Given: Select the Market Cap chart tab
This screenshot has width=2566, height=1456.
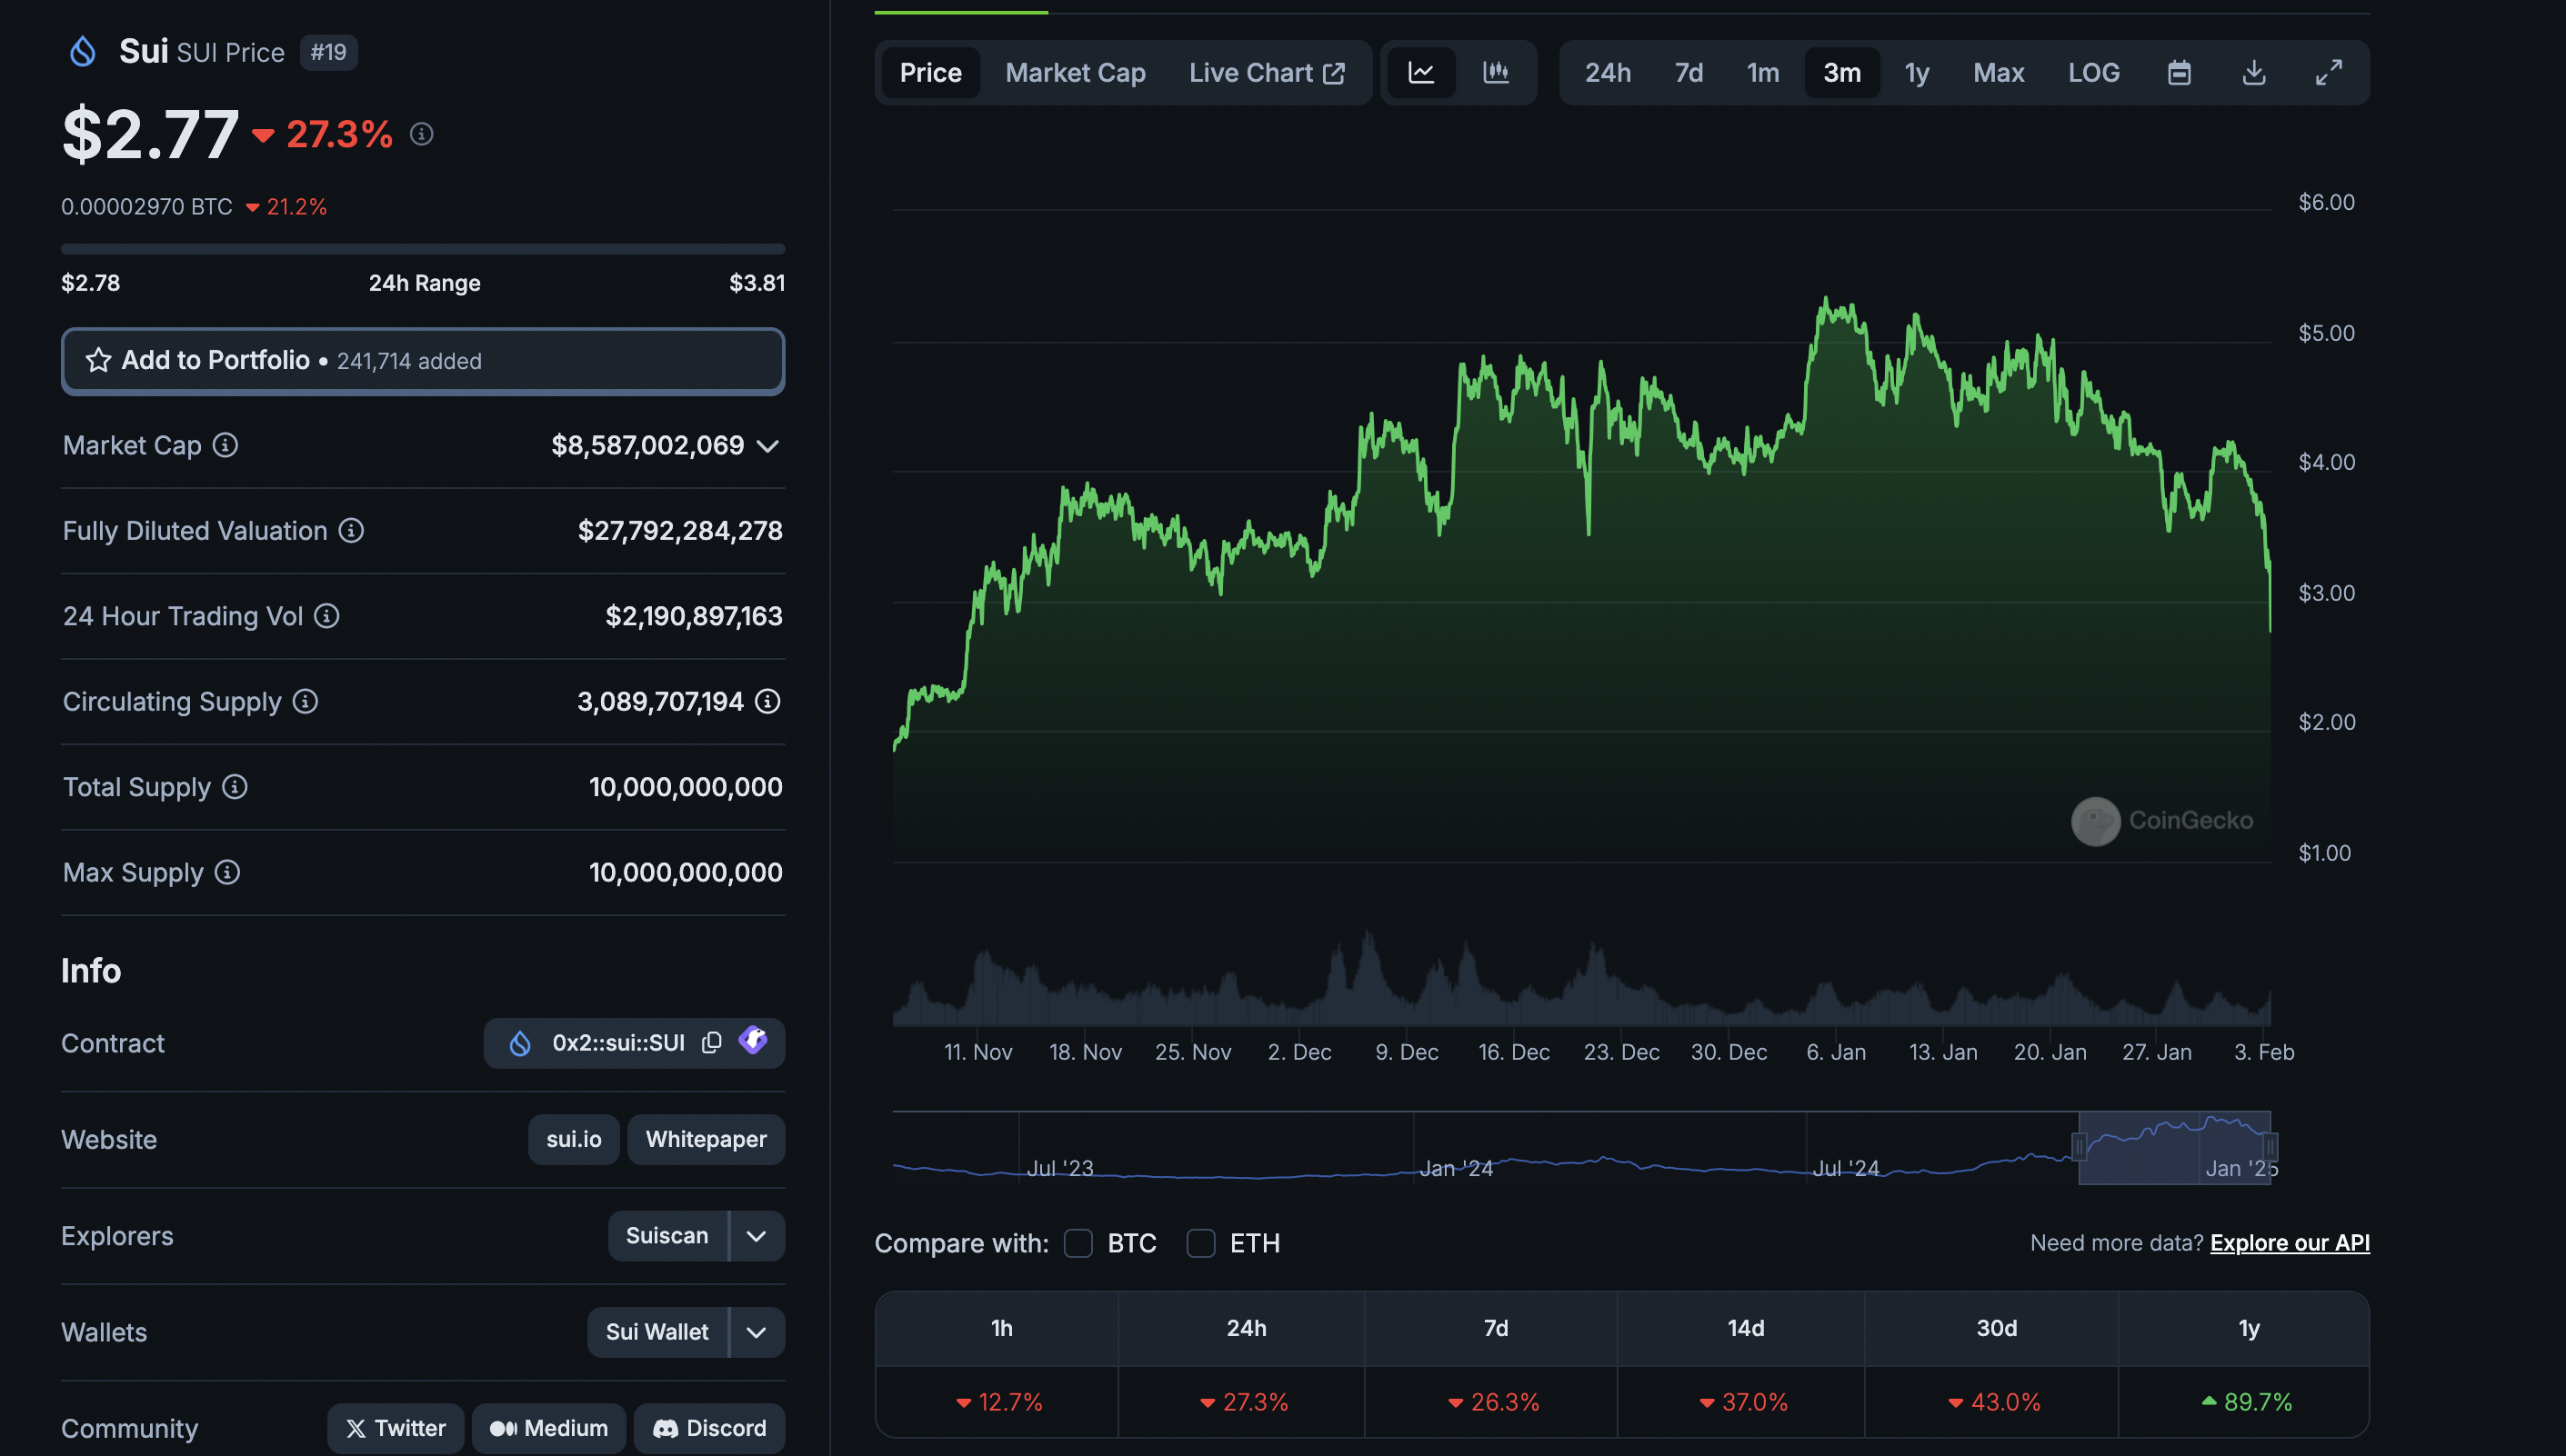Looking at the screenshot, I should click(x=1076, y=72).
